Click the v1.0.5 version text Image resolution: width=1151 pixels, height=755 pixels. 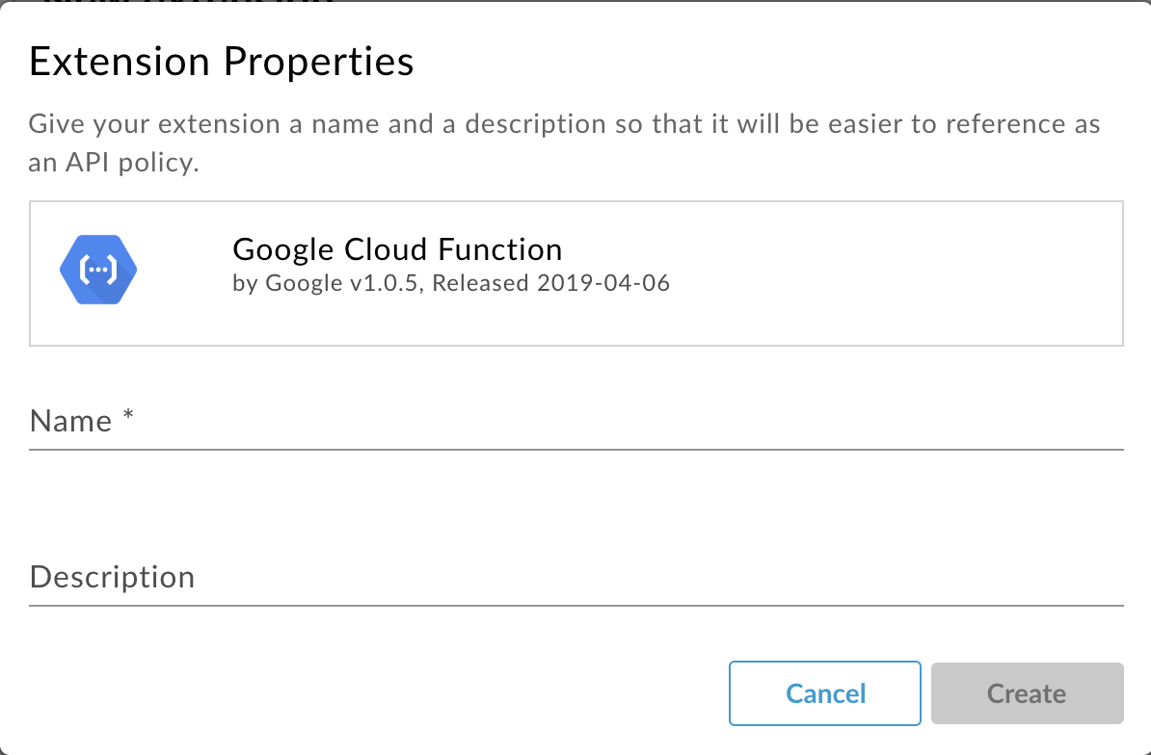click(x=386, y=283)
